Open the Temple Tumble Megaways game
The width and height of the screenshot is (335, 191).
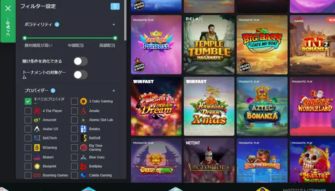pyautogui.click(x=209, y=44)
